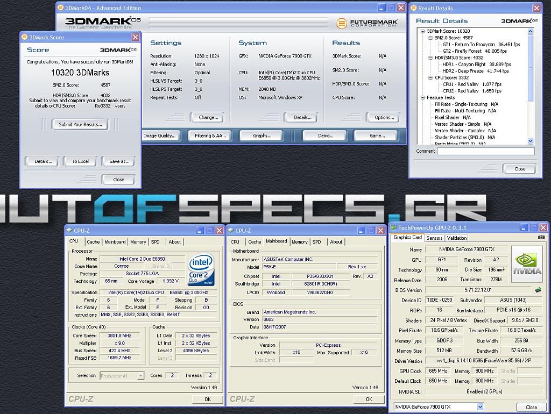Select CPU1 - Red Valley result
The image size is (551, 414).
pos(472,84)
